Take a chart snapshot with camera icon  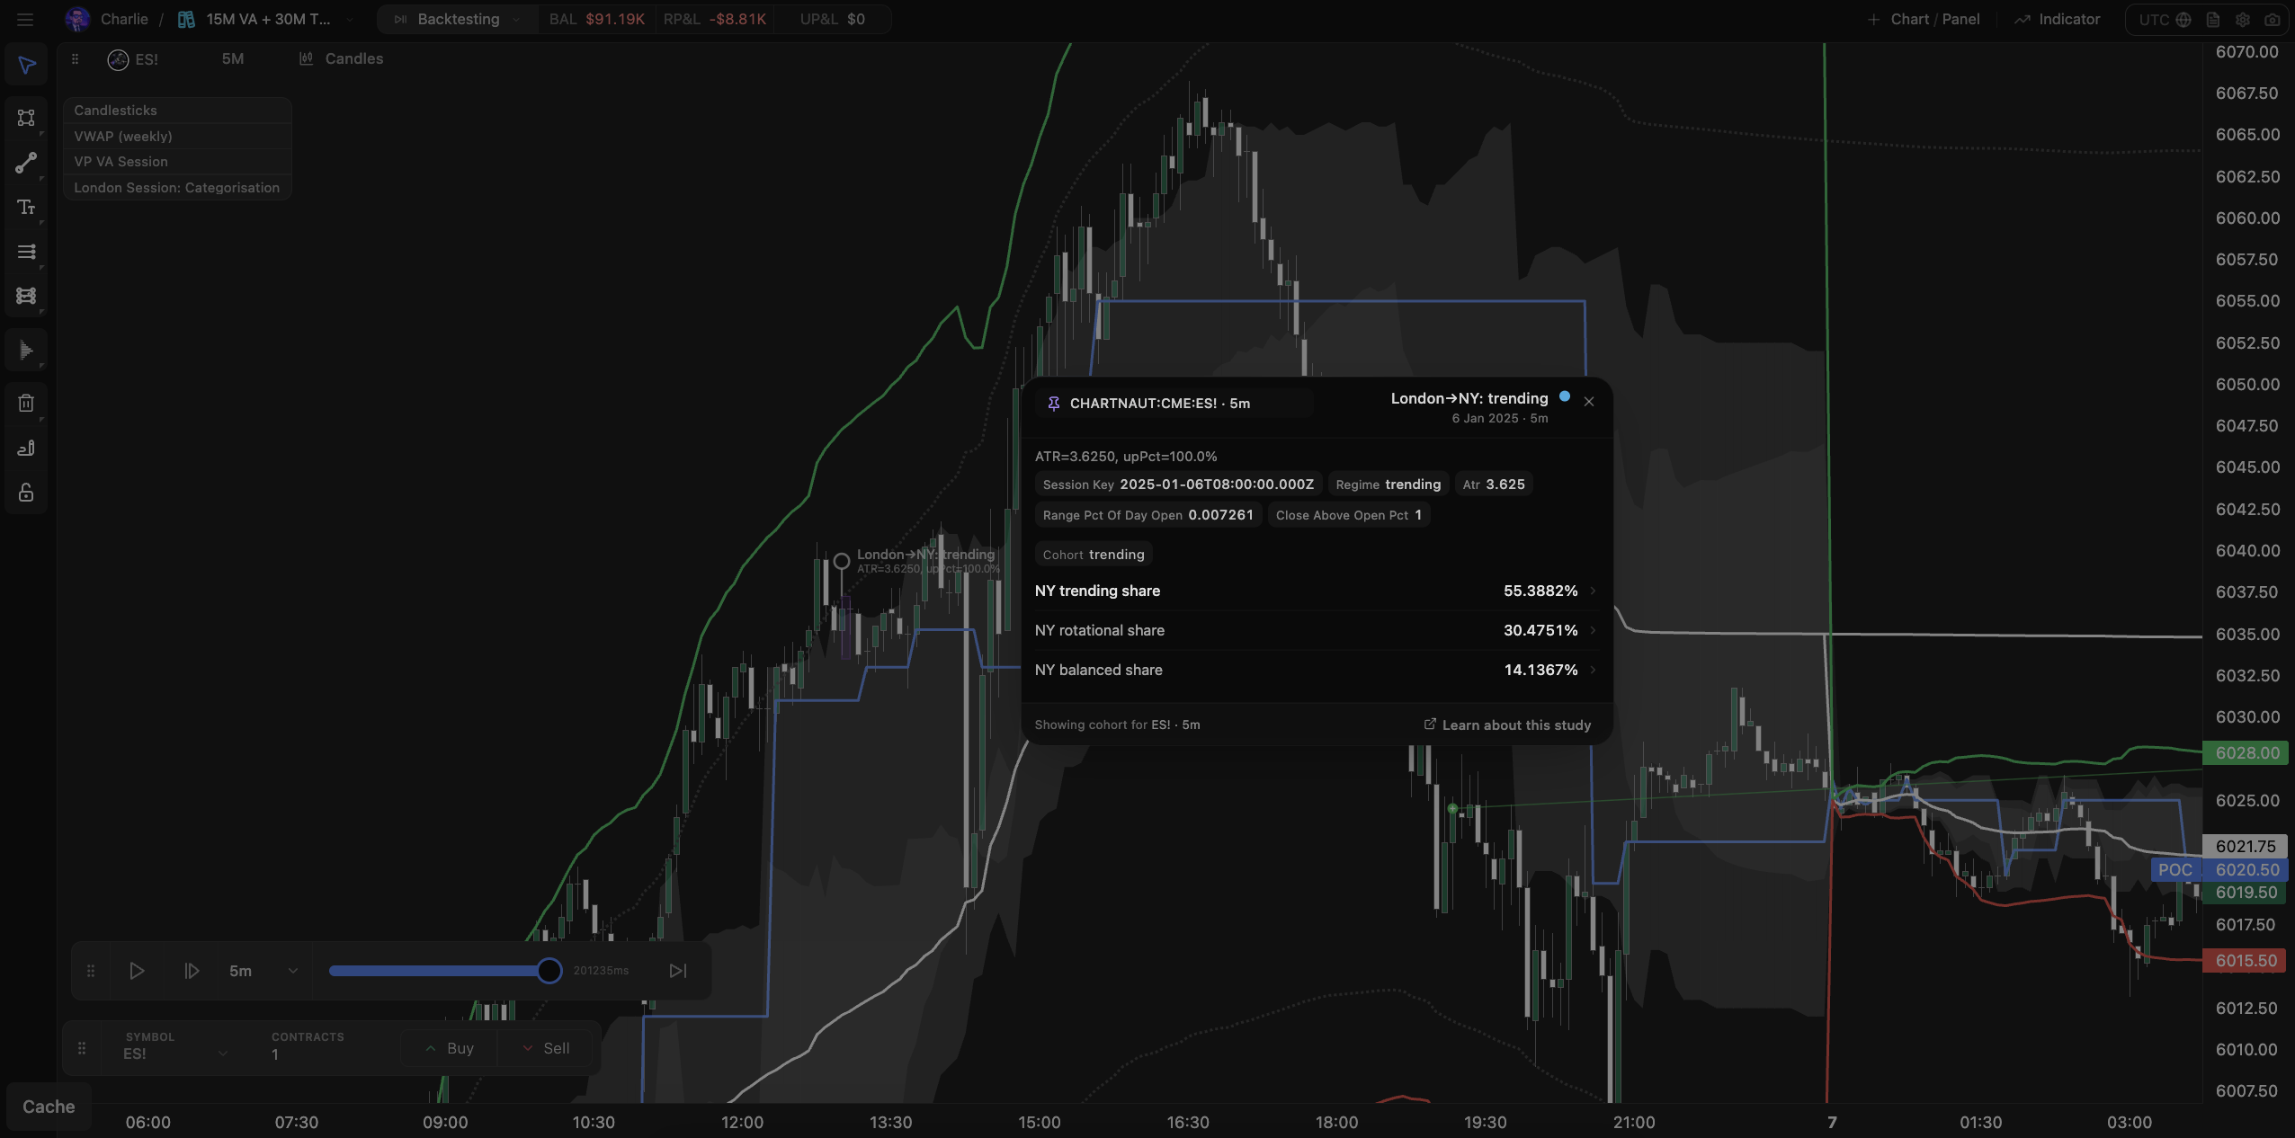(x=2273, y=20)
